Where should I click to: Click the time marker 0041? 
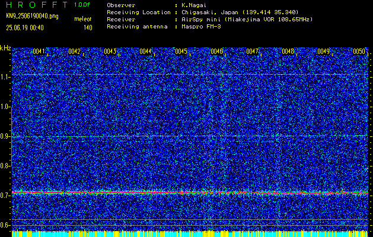[39, 52]
